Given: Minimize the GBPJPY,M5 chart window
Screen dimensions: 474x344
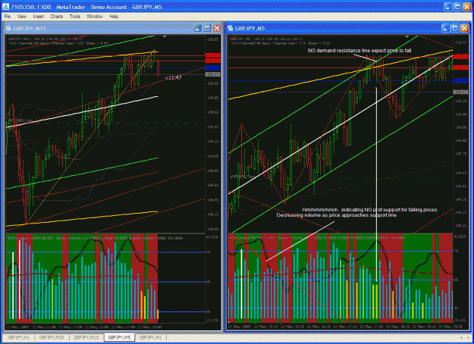Looking at the screenshot, I should click(x=446, y=28).
